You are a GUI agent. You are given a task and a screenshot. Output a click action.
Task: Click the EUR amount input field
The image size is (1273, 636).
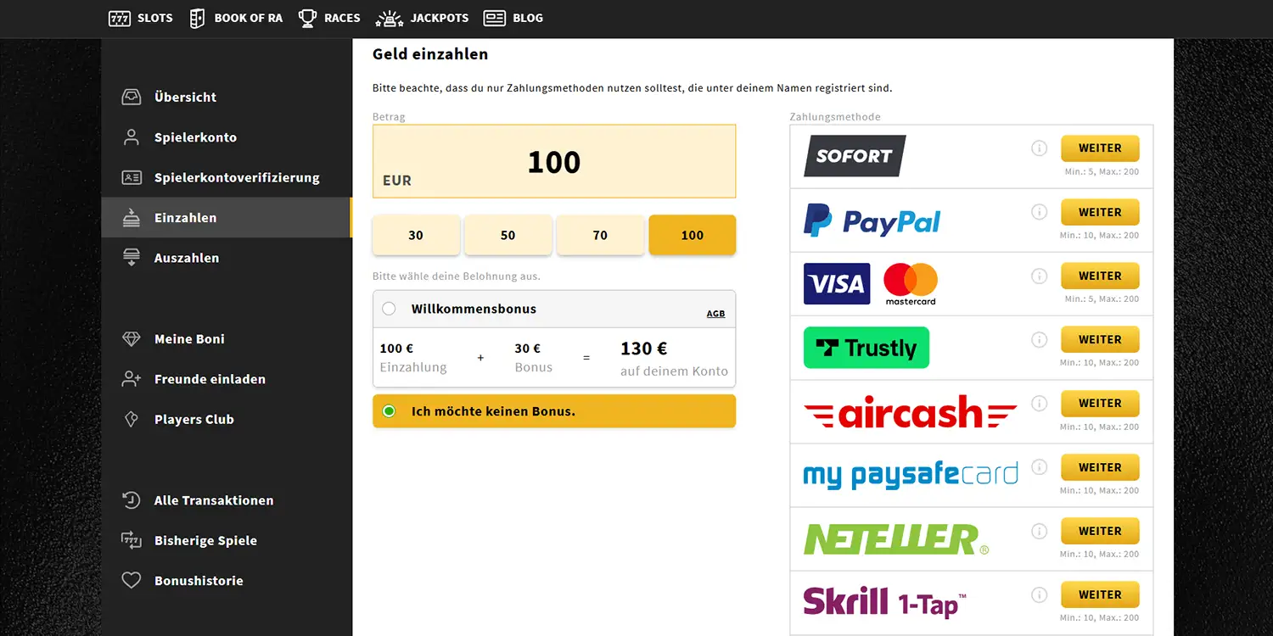554,161
